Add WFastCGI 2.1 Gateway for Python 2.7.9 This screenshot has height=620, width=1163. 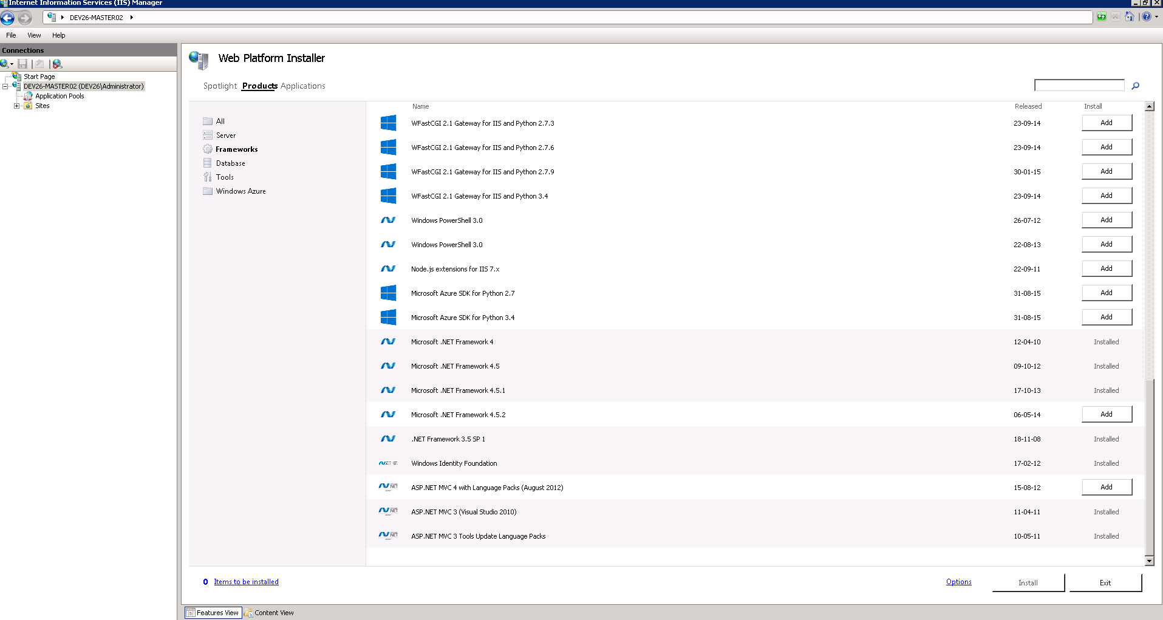[1107, 171]
